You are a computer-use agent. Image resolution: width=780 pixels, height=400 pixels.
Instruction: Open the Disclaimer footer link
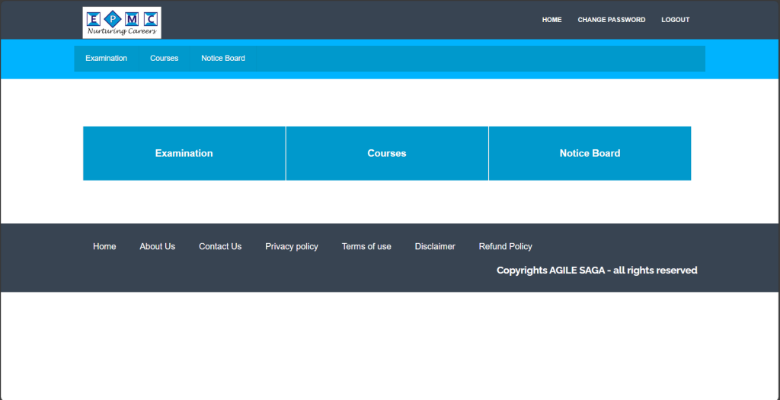[435, 247]
